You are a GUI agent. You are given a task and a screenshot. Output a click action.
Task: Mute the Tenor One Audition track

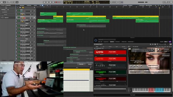21,22
